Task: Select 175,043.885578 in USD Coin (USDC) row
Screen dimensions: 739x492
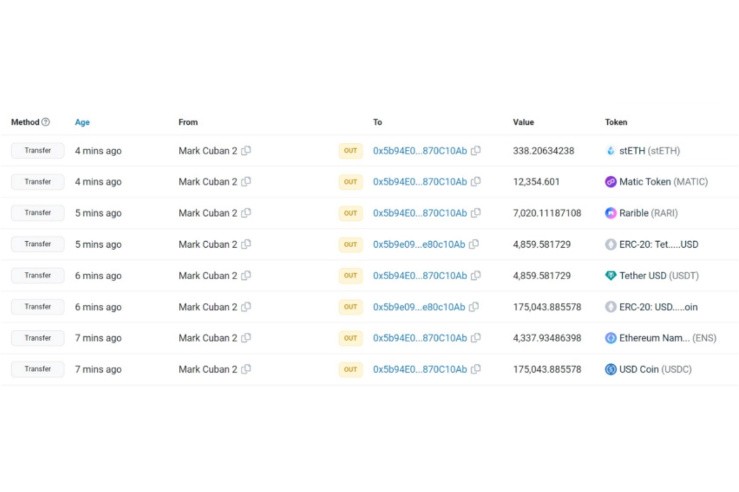Action: coord(547,369)
